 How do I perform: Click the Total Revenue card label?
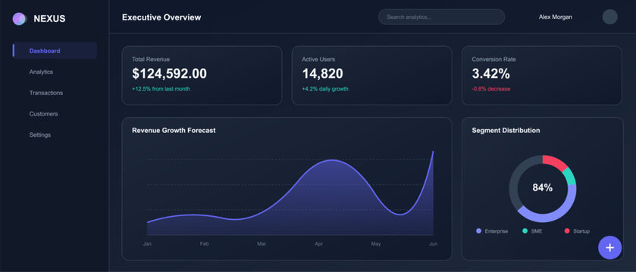click(151, 59)
